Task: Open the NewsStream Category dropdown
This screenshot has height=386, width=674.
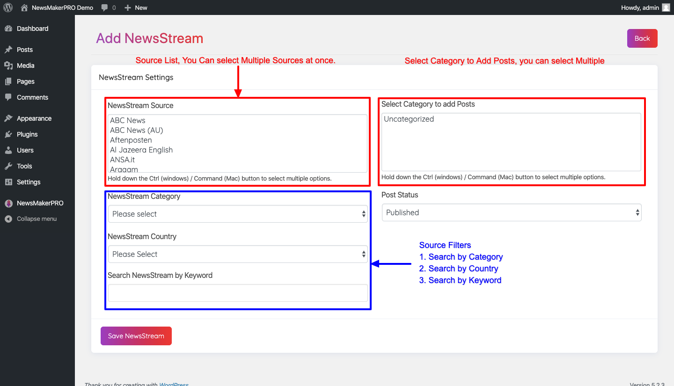Action: coord(238,214)
